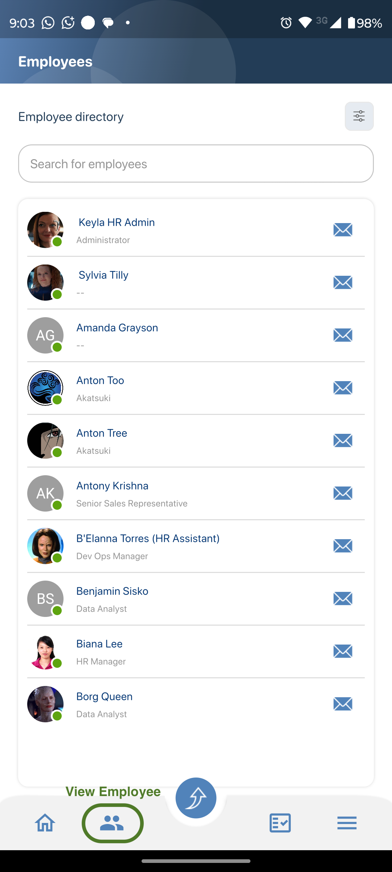The image size is (392, 872).
Task: Focus the Search for employees field
Action: click(196, 163)
